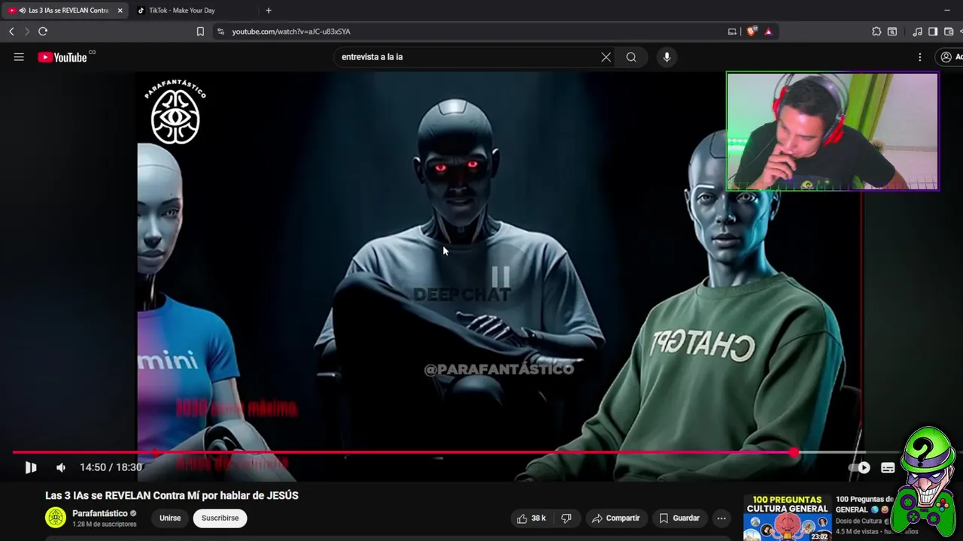
Task: Open a new browser tab with plus
Action: [269, 11]
